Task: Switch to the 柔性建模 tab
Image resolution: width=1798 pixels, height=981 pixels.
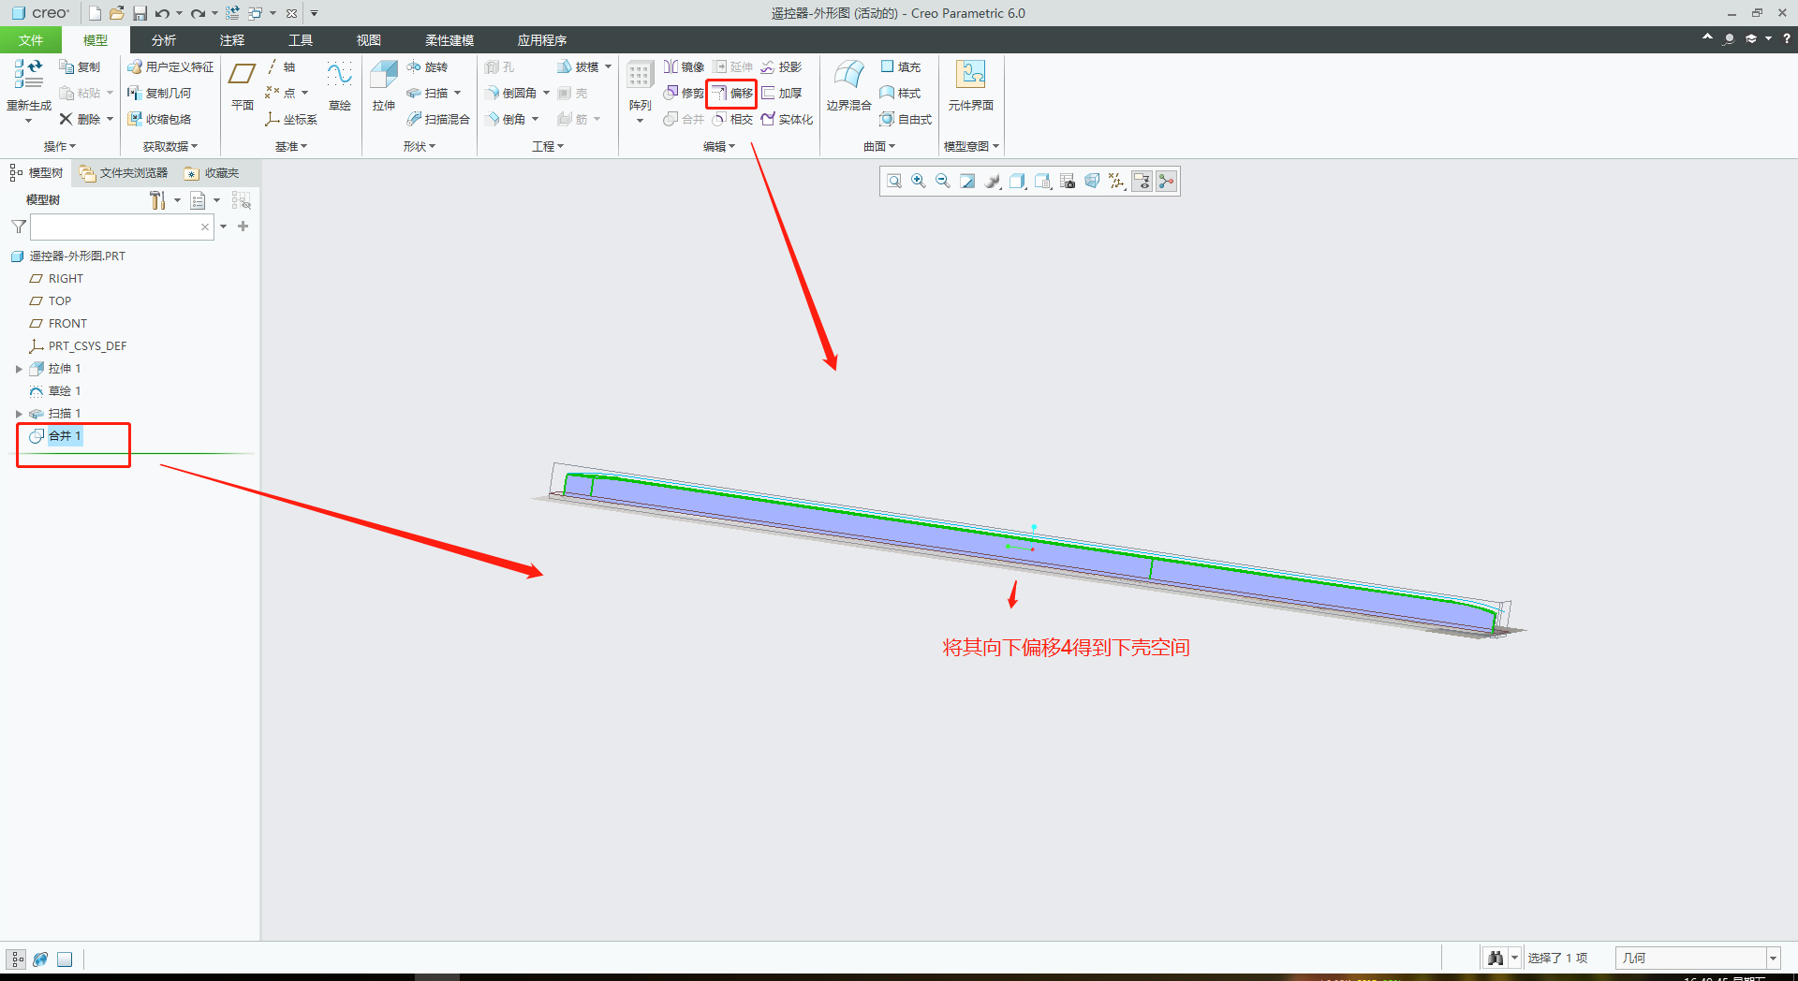Action: coord(449,40)
